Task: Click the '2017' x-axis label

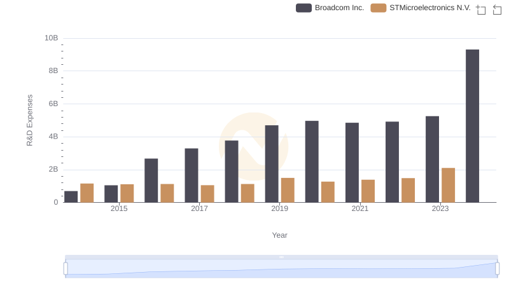Action: [199, 208]
